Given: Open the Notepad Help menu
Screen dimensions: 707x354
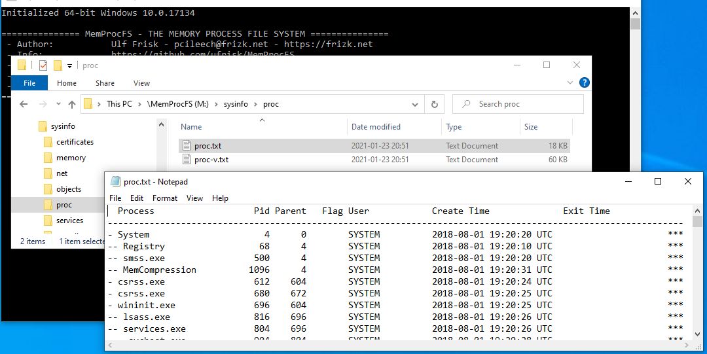Looking at the screenshot, I should (220, 198).
